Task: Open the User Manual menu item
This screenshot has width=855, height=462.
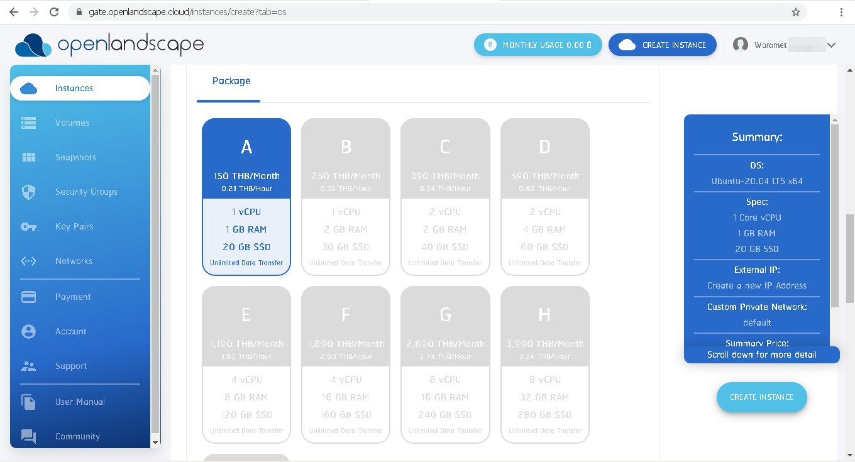Action: (80, 402)
